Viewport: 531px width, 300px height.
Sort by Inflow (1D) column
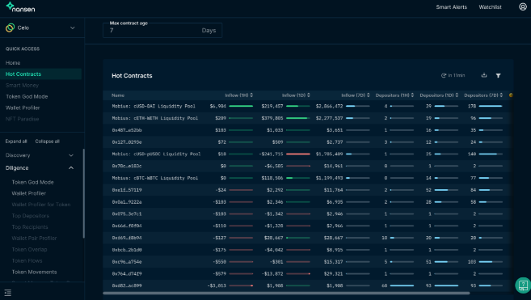point(296,95)
